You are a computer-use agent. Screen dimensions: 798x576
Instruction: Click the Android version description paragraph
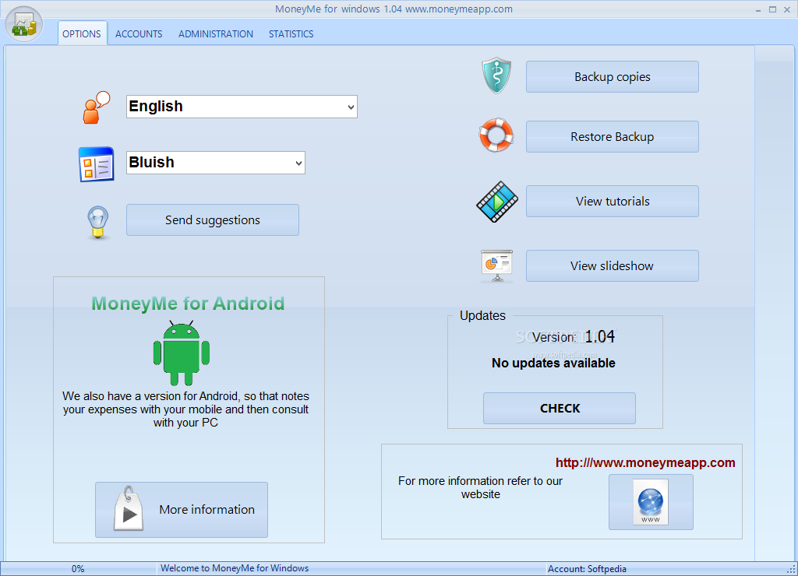[x=185, y=409]
